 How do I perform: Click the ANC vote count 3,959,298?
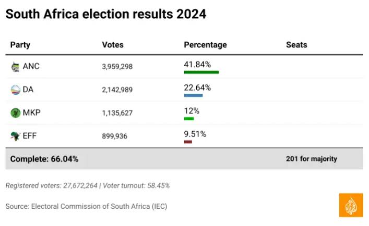click(117, 67)
